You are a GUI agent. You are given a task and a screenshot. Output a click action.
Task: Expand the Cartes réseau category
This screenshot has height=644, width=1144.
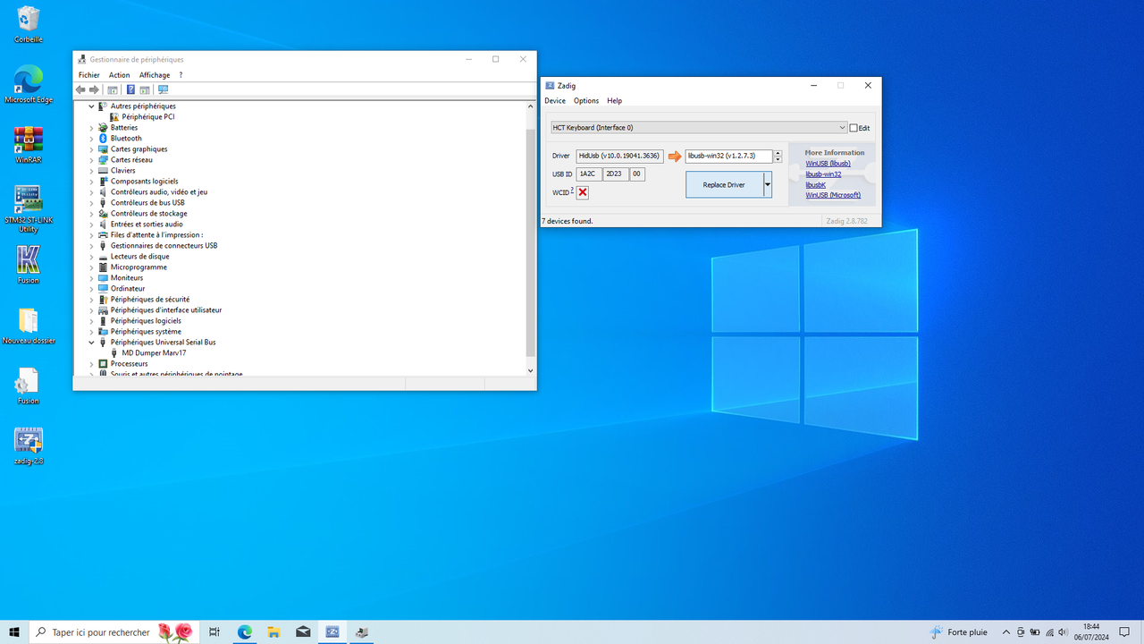click(91, 160)
